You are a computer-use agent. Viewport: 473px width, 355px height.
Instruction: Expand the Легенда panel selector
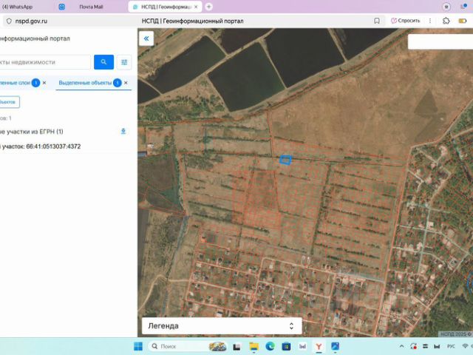click(222, 325)
